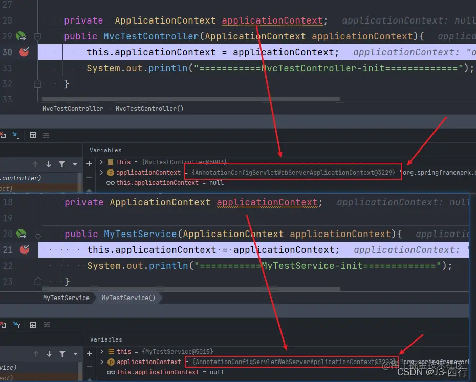Select MyTestService() method breadcrumb
This screenshot has width=476, height=382.
click(x=128, y=298)
